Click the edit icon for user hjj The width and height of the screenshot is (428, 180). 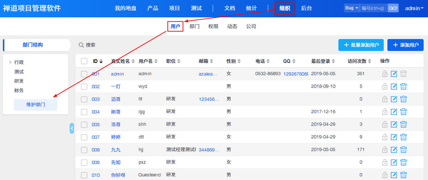(x=394, y=150)
